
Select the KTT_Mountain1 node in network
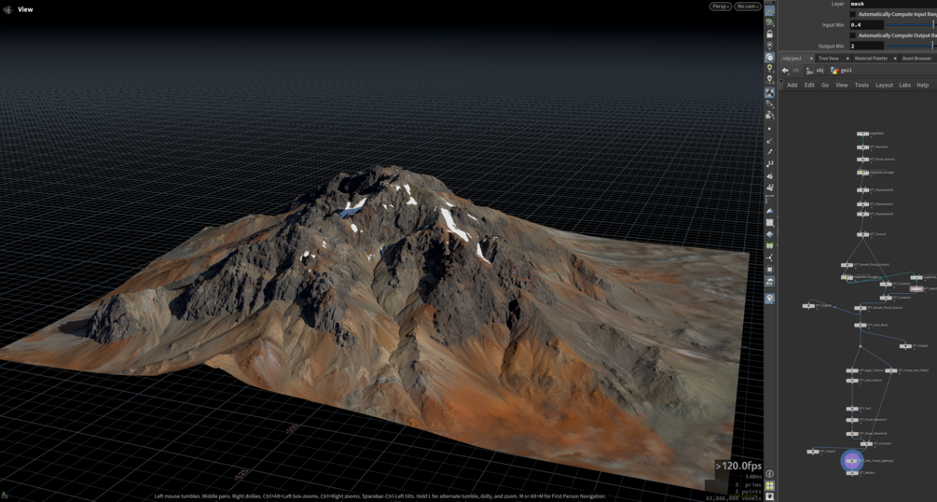(863, 146)
